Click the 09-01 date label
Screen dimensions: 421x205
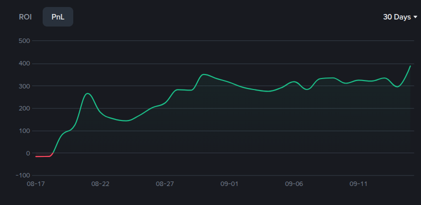(229, 184)
